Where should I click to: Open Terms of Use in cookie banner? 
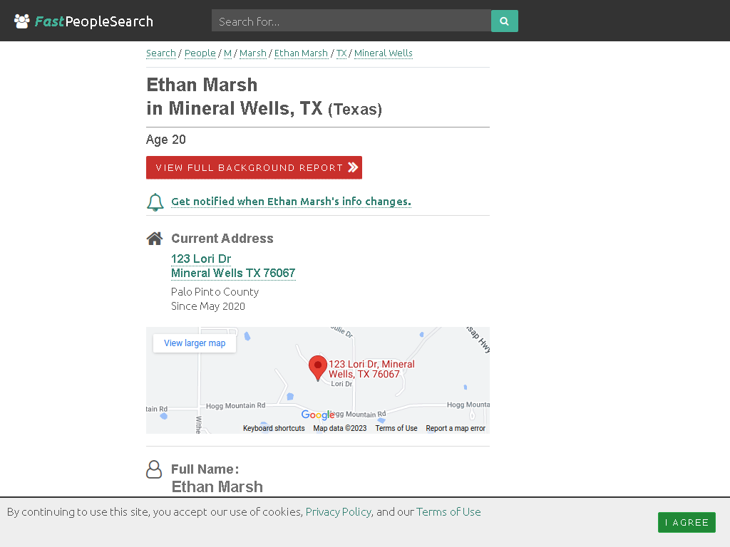(x=448, y=512)
